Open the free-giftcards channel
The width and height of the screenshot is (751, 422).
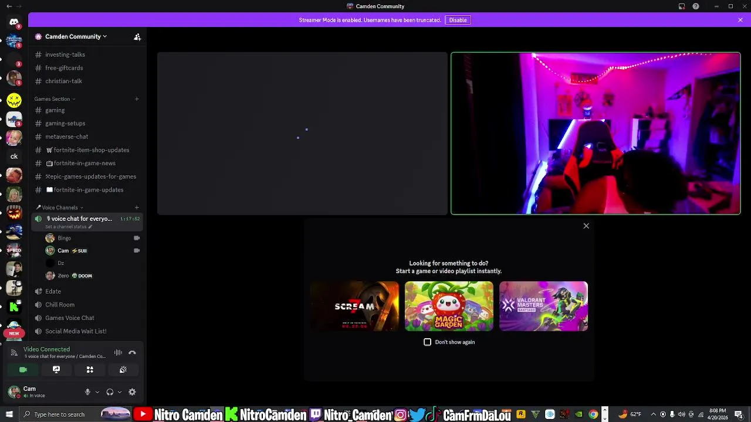point(88,68)
